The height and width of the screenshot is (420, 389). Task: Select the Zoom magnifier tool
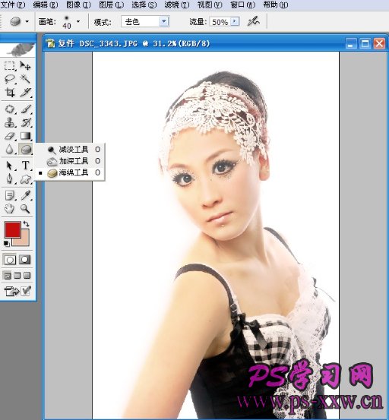[25, 208]
